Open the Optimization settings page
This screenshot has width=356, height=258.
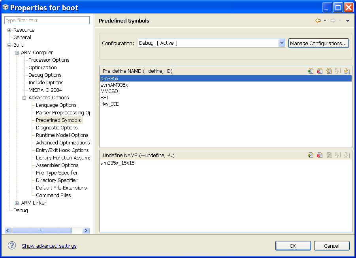click(x=42, y=68)
